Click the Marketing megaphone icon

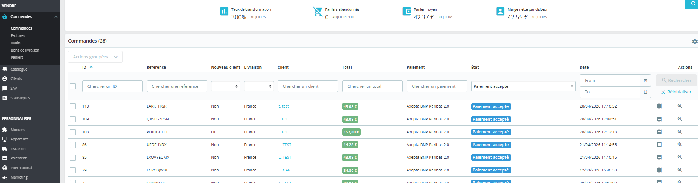4,177
